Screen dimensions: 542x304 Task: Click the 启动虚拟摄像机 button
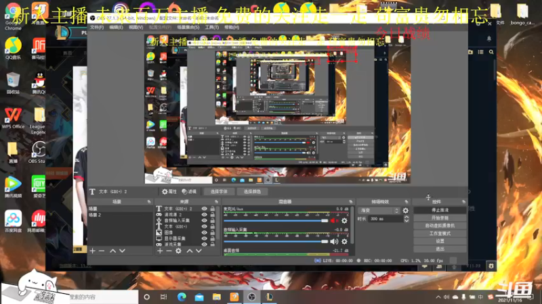tap(440, 226)
